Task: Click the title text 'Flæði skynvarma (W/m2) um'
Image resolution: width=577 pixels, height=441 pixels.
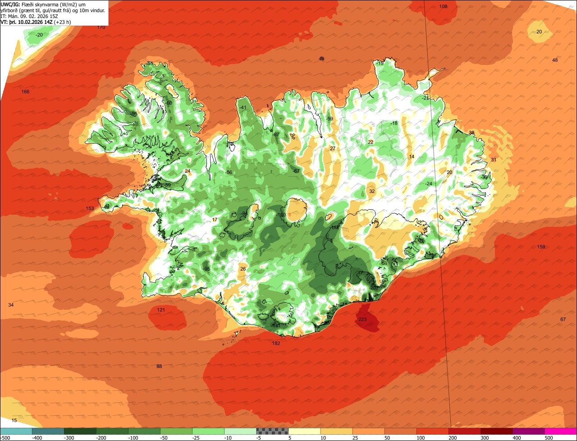Action: point(54,4)
